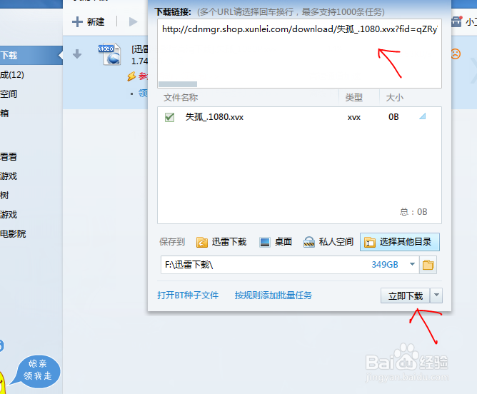Click the orange sad face icon
The height and width of the screenshot is (394, 477).
456,54
